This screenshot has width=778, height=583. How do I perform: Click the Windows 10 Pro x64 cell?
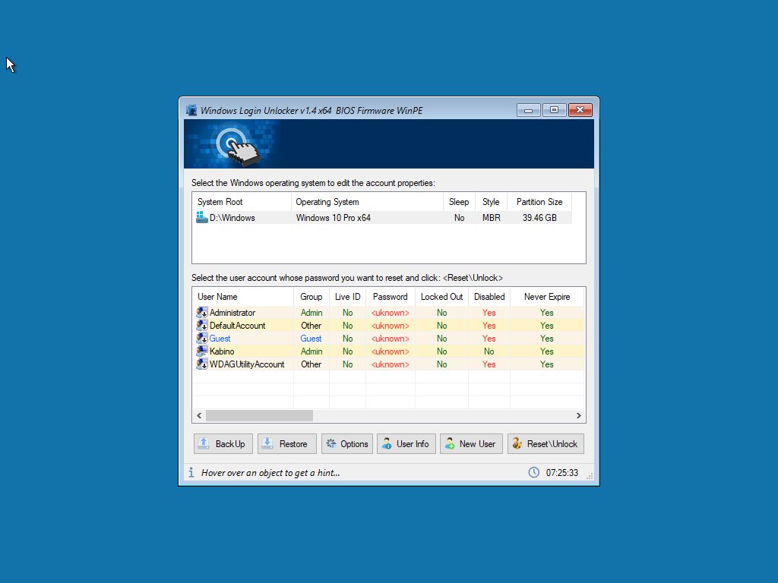[x=334, y=218]
